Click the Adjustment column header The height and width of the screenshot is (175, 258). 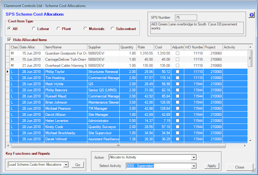pos(178,47)
